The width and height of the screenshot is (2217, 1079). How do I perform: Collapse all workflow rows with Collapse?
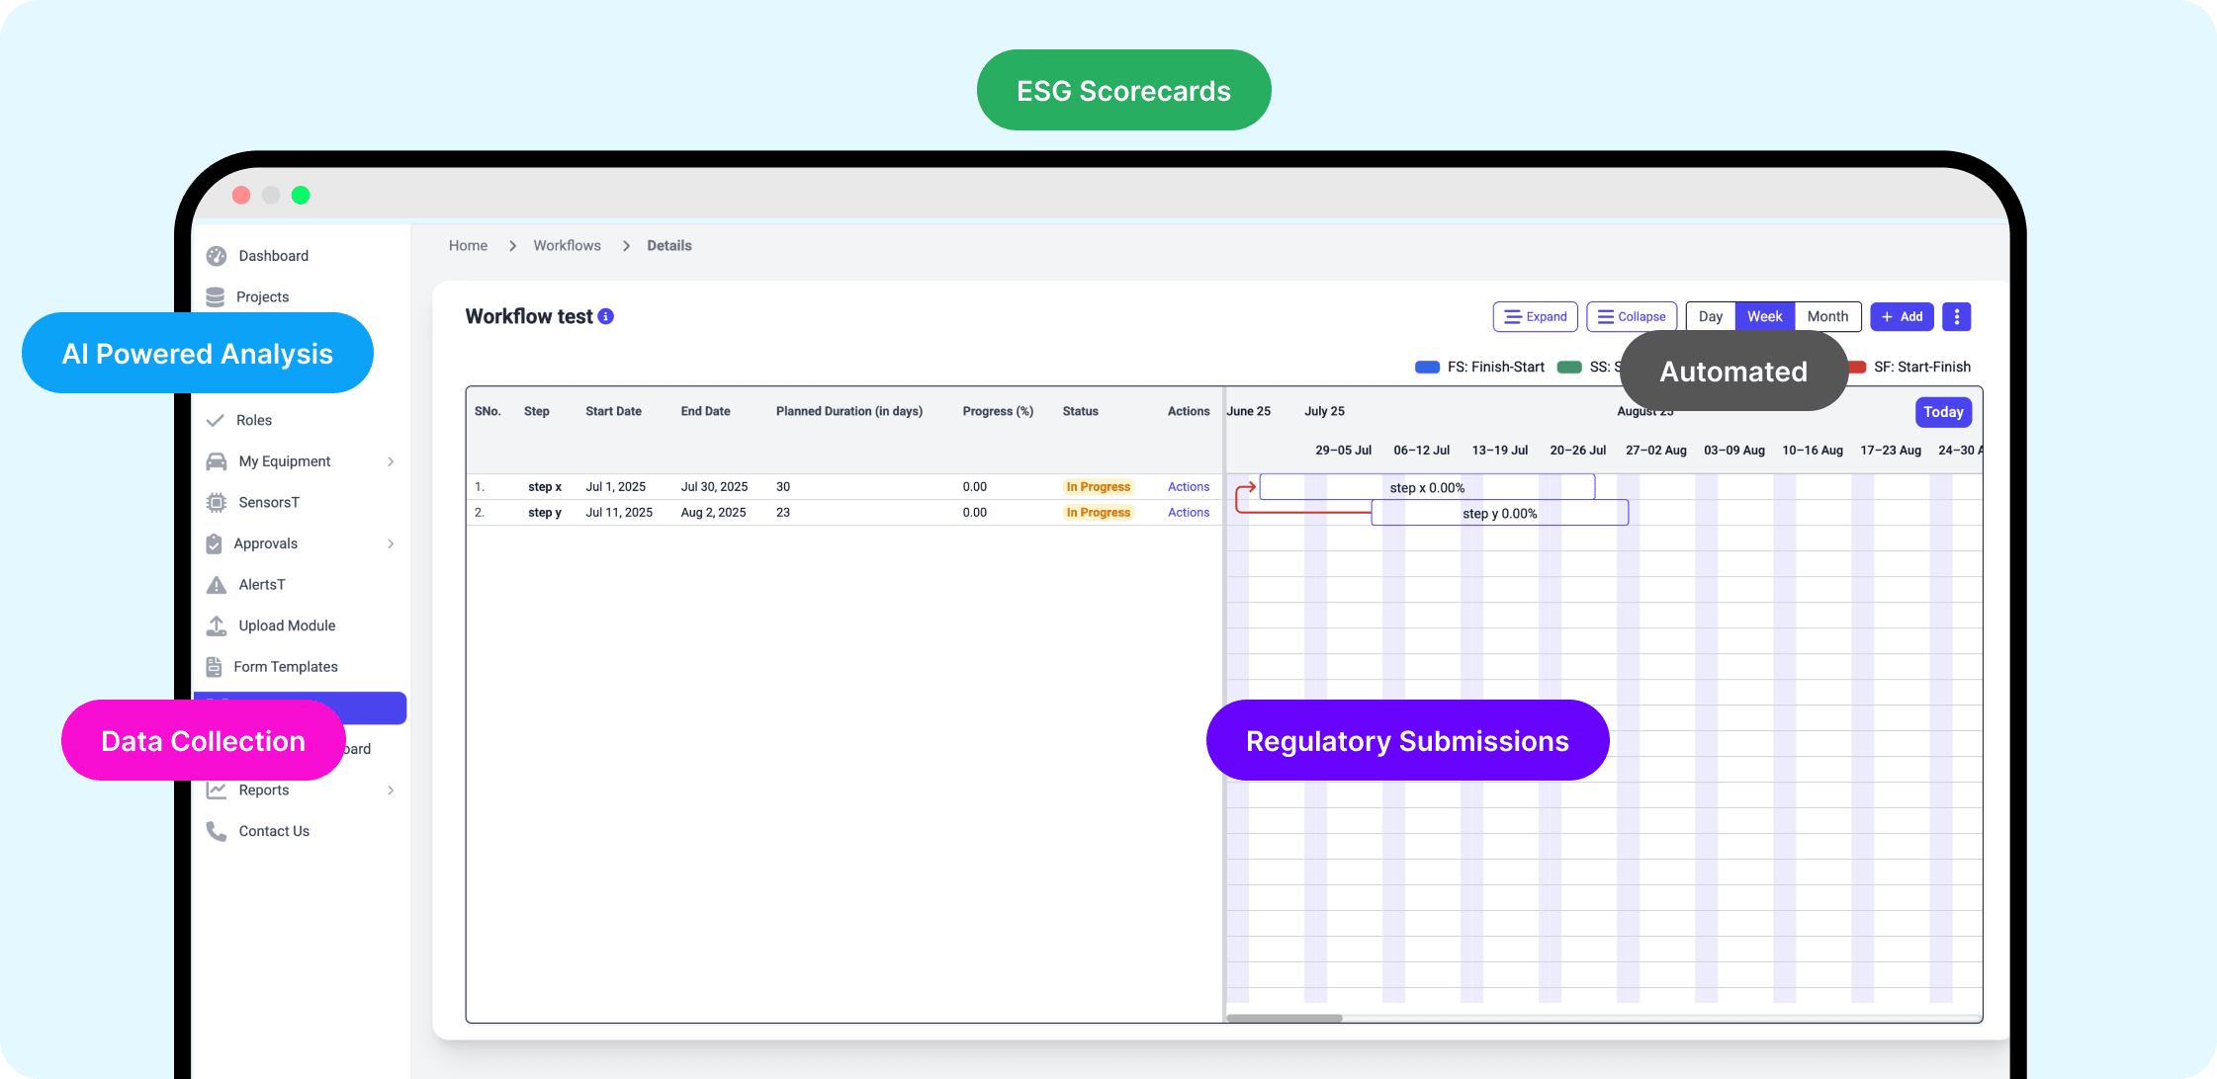(x=1632, y=316)
